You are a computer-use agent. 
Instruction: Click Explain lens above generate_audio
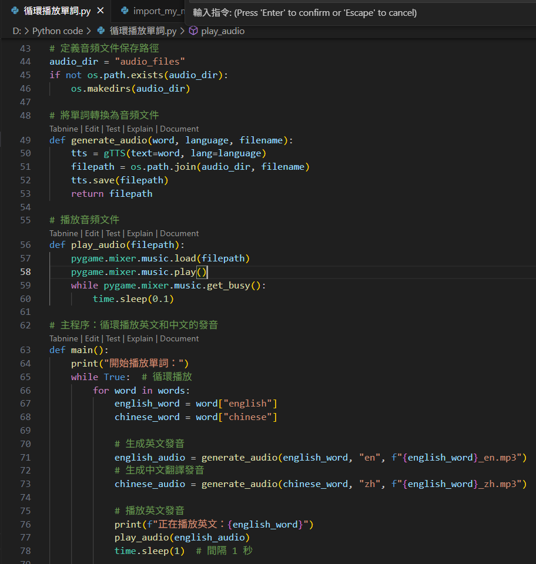140,129
